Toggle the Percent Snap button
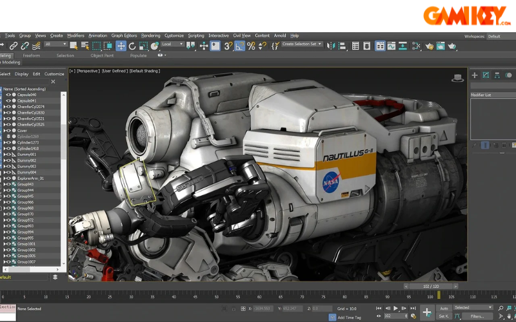Viewport: 516px width, 322px height. pyautogui.click(x=251, y=46)
